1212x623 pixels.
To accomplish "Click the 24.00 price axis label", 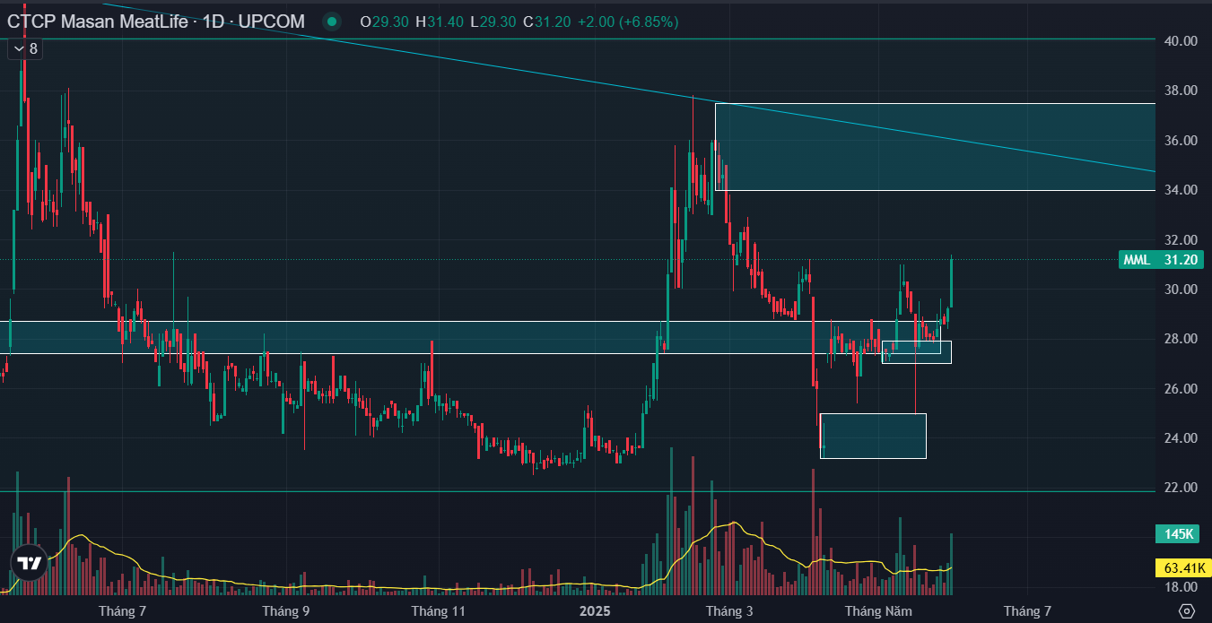I will pyautogui.click(x=1181, y=438).
